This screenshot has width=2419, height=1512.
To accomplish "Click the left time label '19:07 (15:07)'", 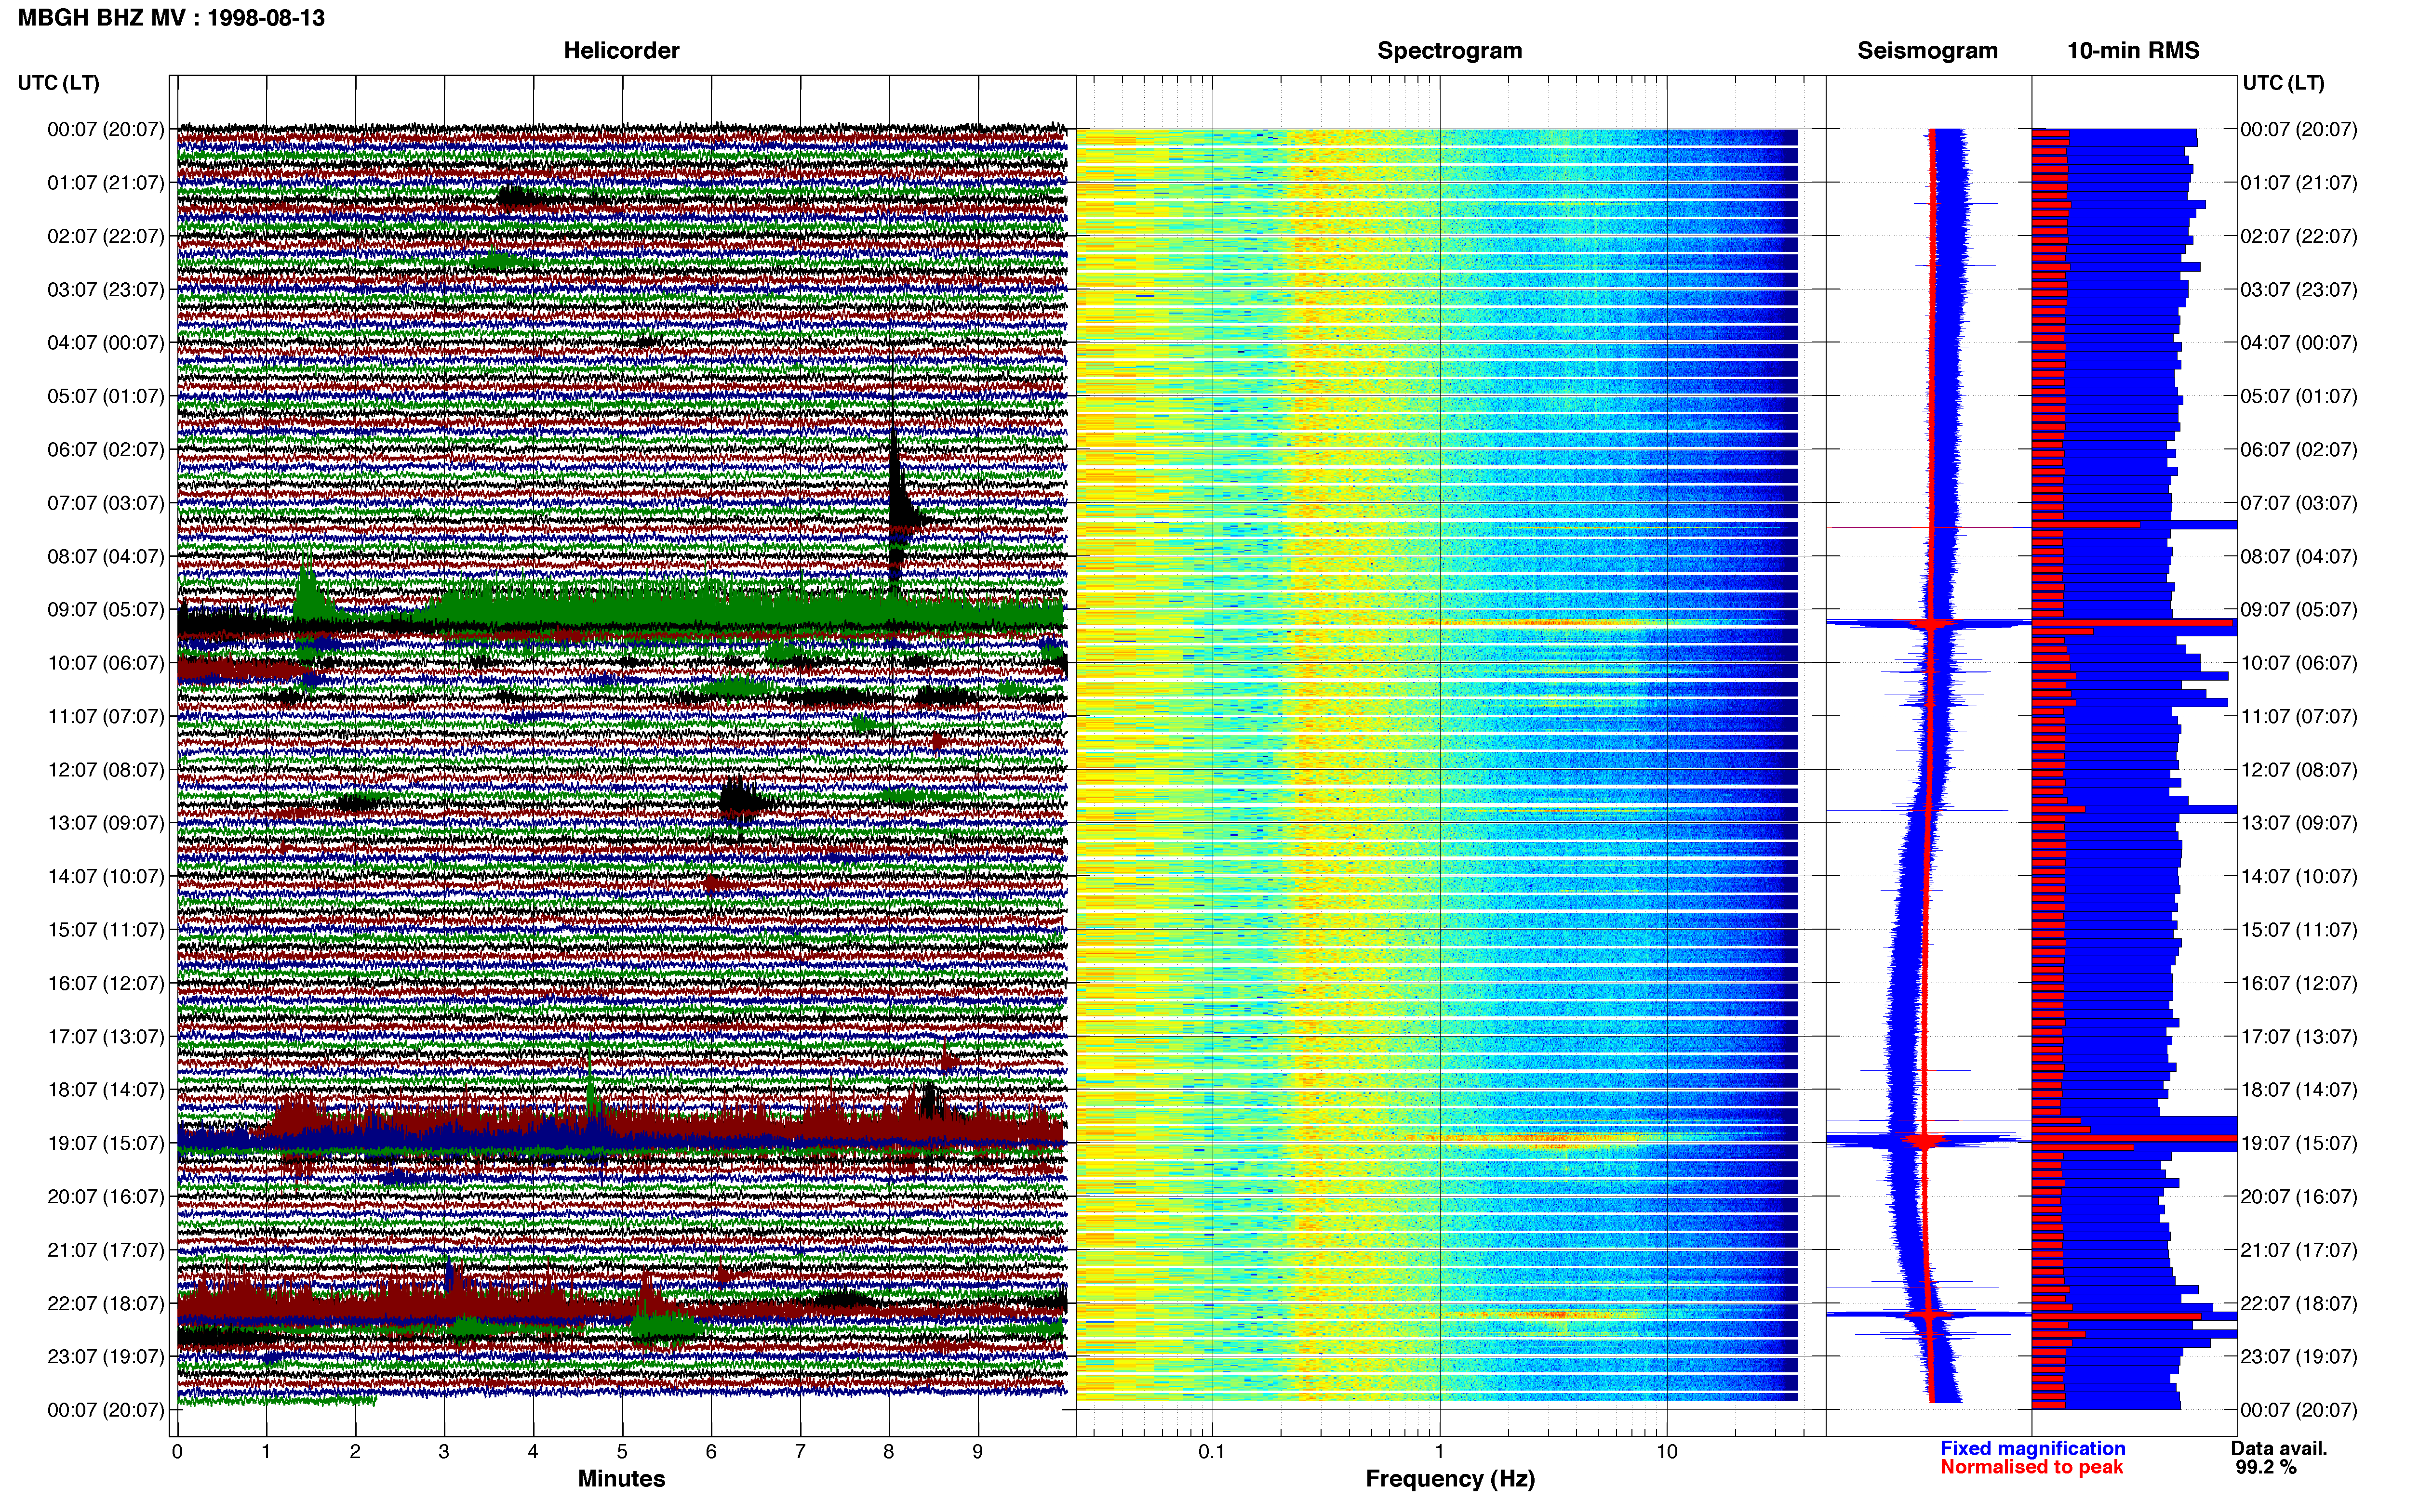I will tap(105, 1143).
